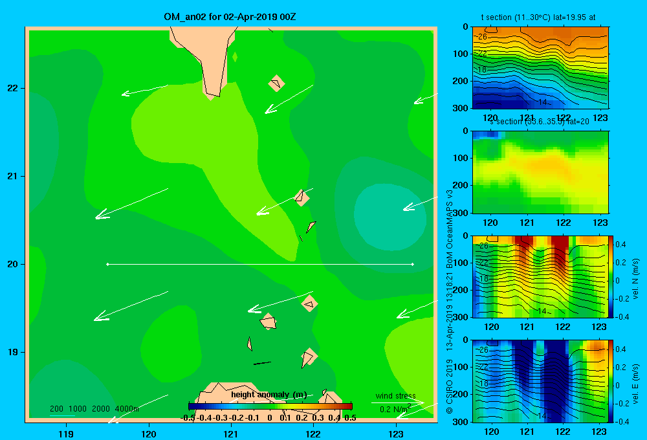Click the "-0.4" tick on the vel. E color bar
Screen dimensions: 647x440
click(x=622, y=421)
